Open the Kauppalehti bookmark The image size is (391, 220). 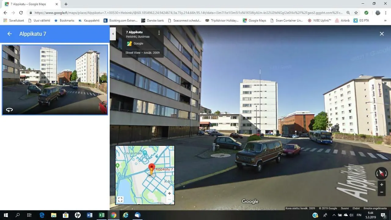tap(89, 20)
